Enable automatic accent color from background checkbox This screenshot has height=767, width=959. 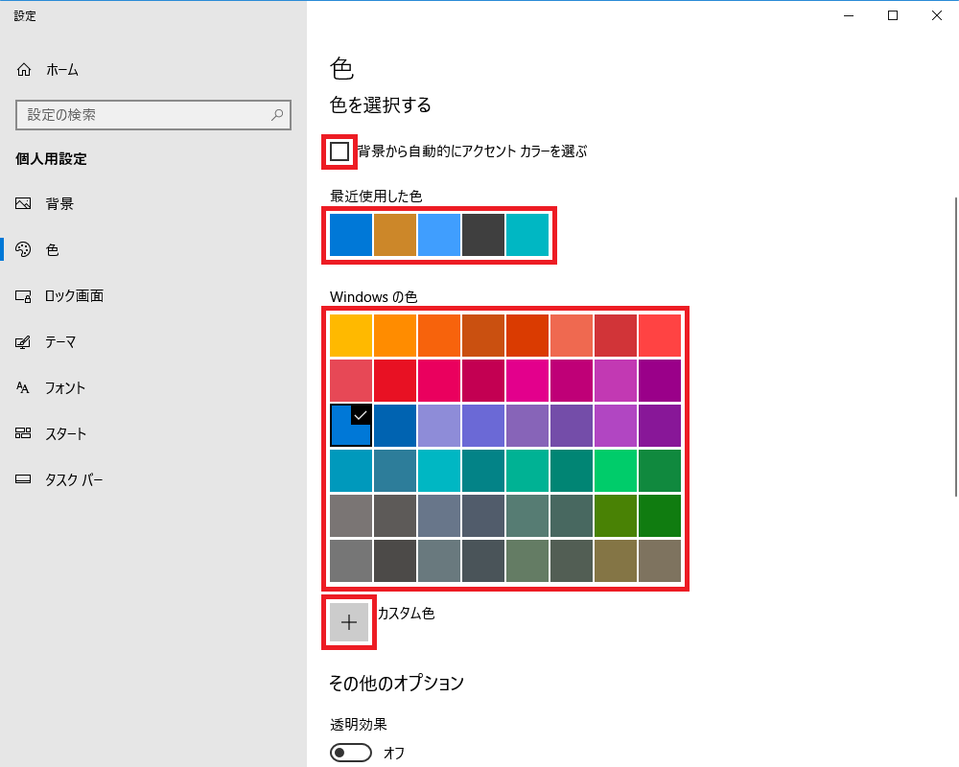pos(339,151)
